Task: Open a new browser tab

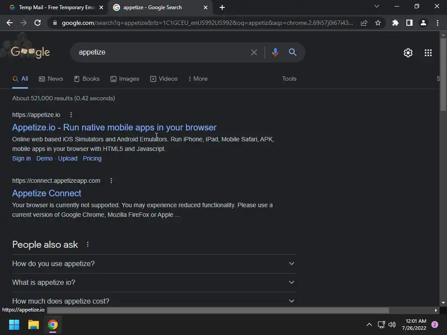Action: (x=222, y=7)
